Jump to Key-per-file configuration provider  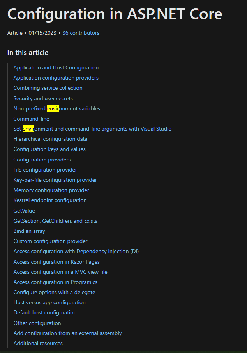pos(55,180)
